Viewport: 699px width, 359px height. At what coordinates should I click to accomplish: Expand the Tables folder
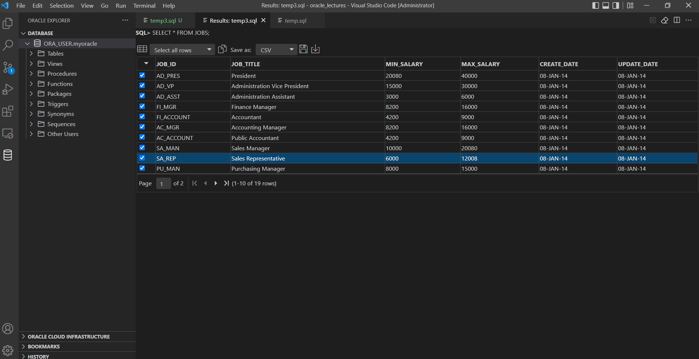[x=31, y=53]
